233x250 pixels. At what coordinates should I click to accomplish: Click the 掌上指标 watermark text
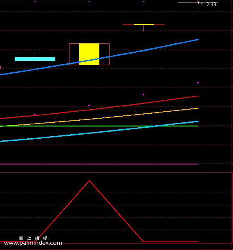[x=33, y=238]
